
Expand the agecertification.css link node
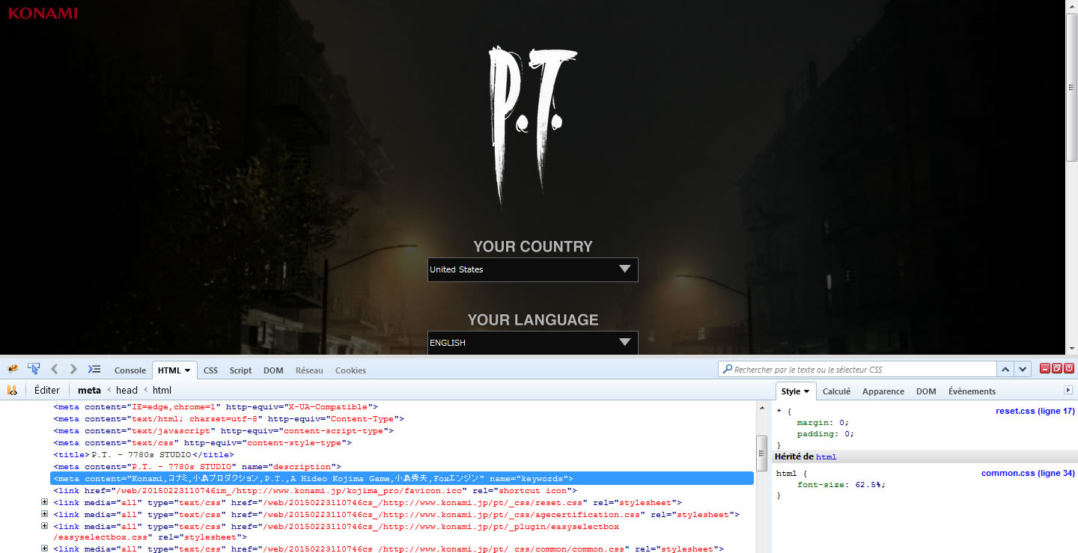coord(45,515)
